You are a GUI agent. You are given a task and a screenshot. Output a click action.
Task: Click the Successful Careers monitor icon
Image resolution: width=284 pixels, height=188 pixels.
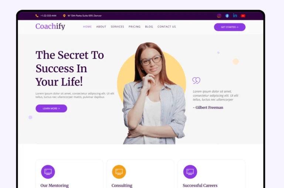click(190, 172)
